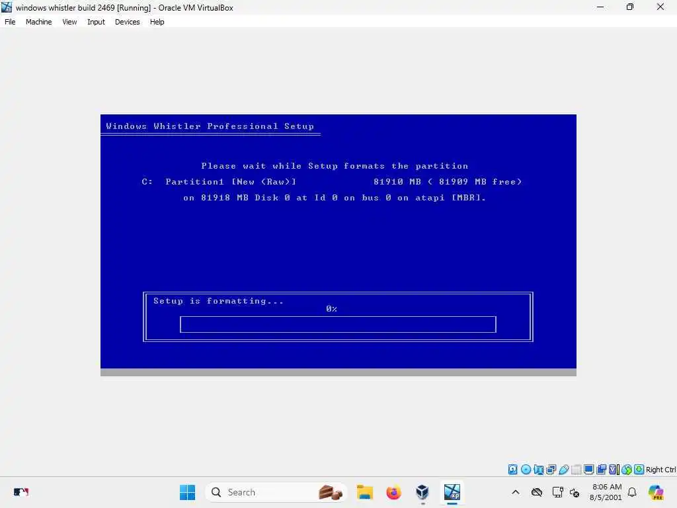This screenshot has height=508, width=677.
Task: Open the Help menu
Action: (x=157, y=22)
